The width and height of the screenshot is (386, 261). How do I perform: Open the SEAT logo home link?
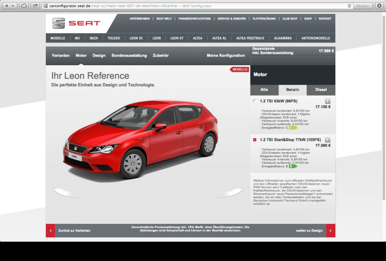[x=76, y=23]
